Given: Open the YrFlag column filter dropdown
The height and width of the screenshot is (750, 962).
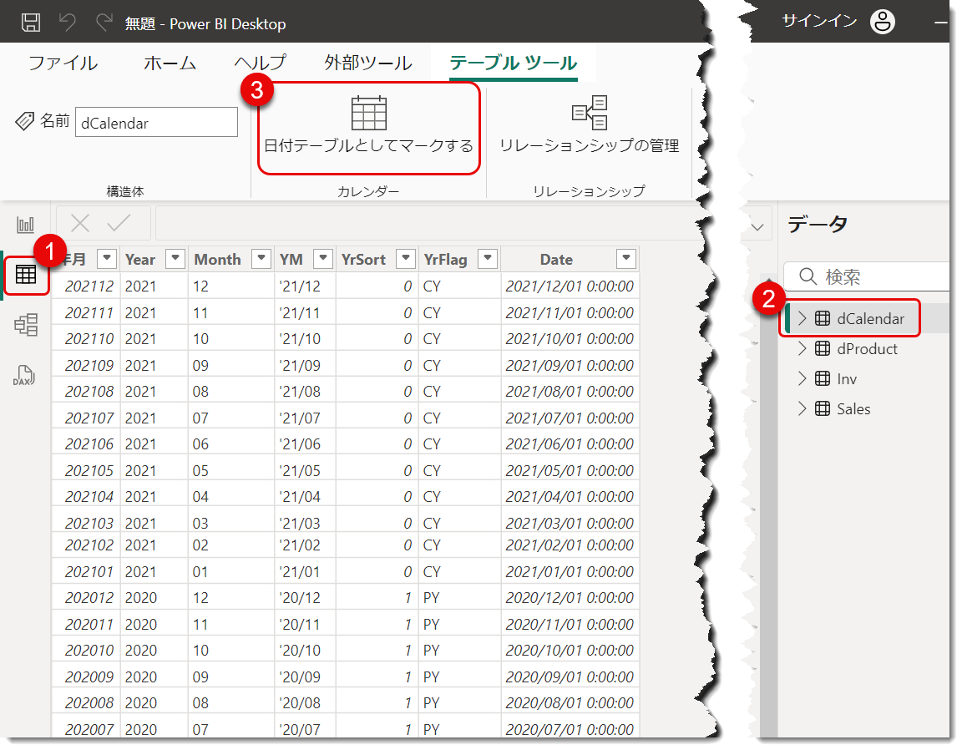Looking at the screenshot, I should tap(488, 258).
